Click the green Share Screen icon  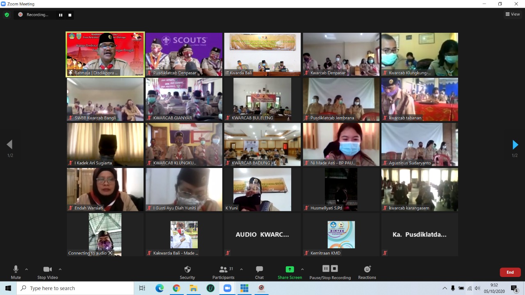(290, 269)
